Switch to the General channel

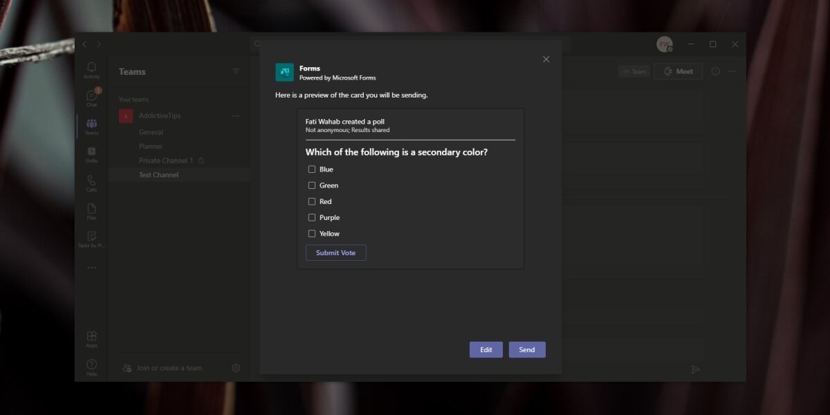151,131
